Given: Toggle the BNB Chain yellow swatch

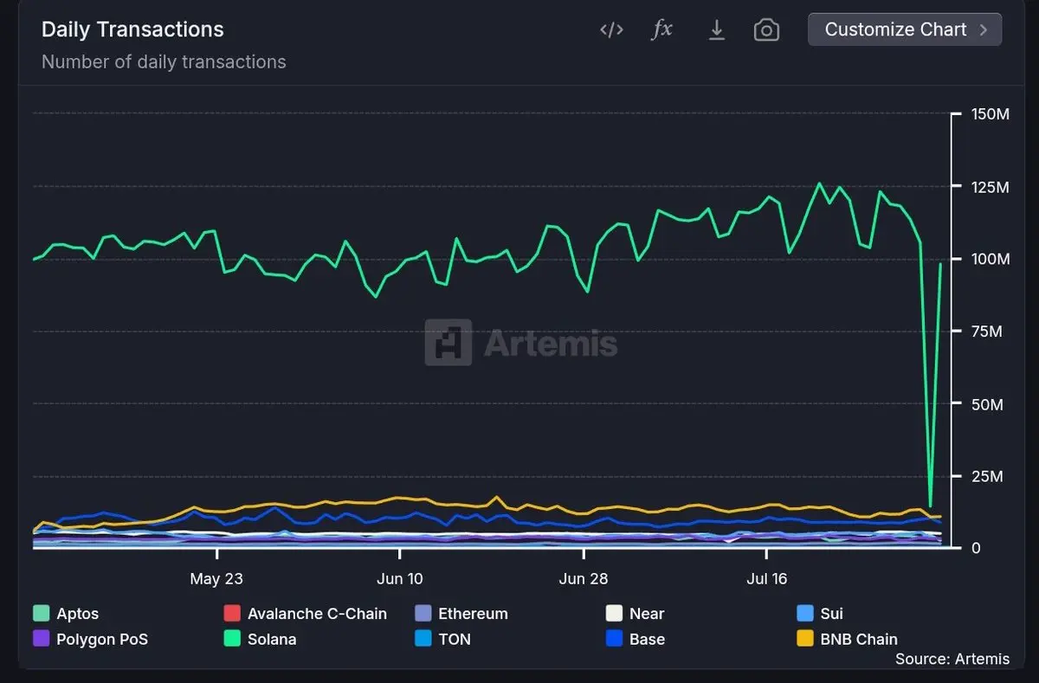Looking at the screenshot, I should click(x=805, y=639).
